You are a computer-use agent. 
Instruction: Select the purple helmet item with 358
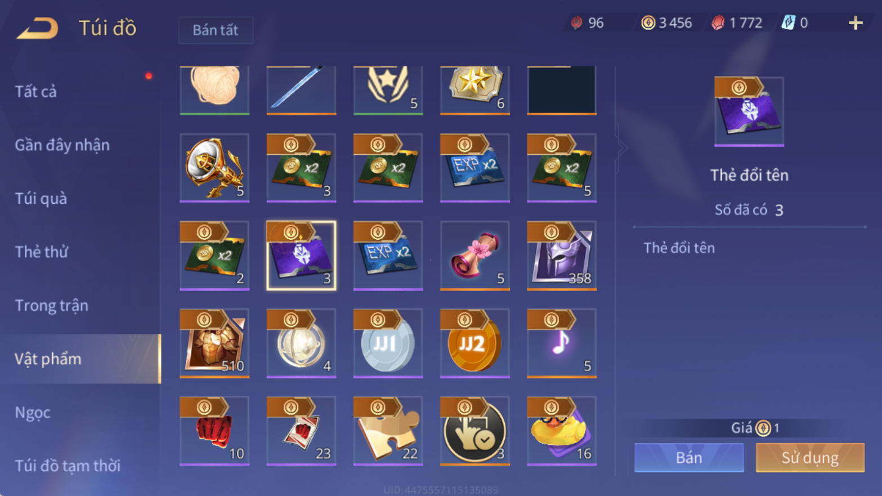(x=561, y=256)
